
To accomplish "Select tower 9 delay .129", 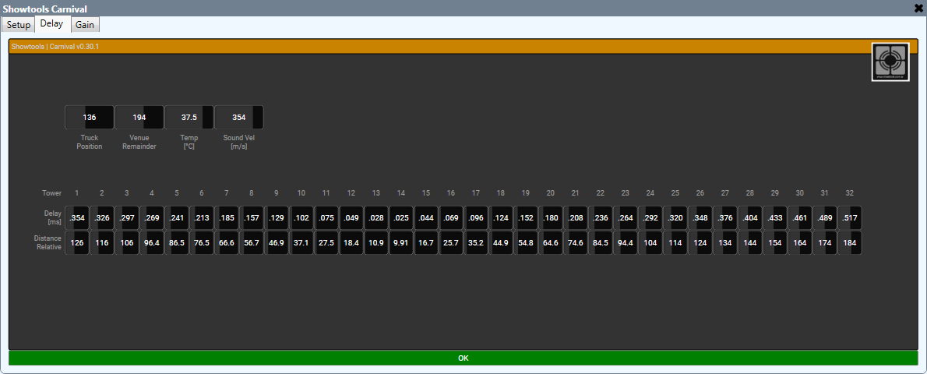I will click(276, 217).
